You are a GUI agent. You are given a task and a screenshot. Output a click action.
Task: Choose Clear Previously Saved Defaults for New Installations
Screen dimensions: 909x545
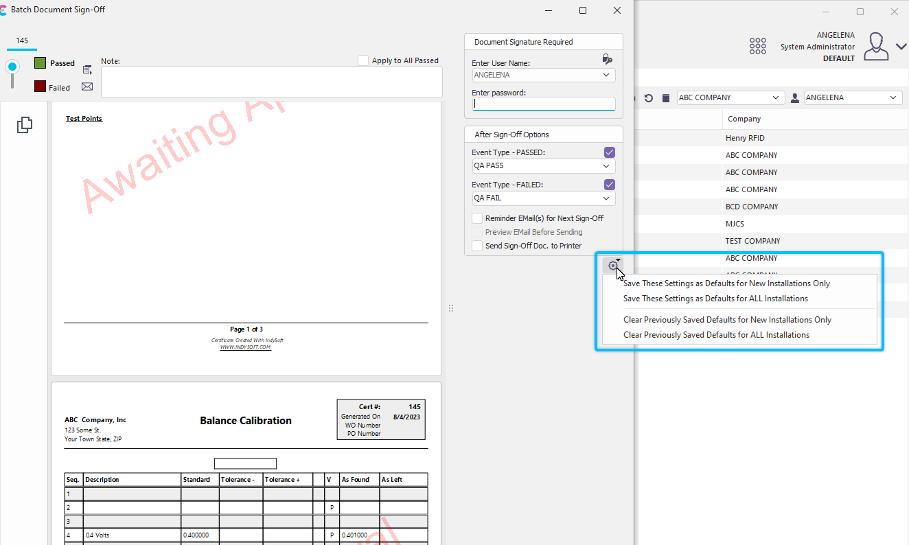[x=727, y=320]
